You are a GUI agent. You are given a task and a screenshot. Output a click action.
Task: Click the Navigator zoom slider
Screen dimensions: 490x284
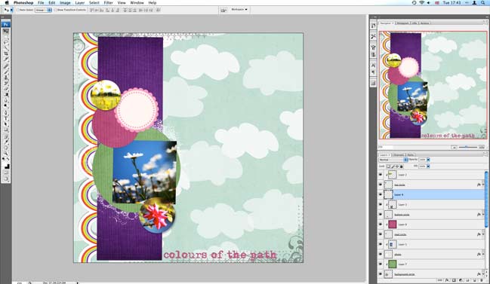pos(467,147)
